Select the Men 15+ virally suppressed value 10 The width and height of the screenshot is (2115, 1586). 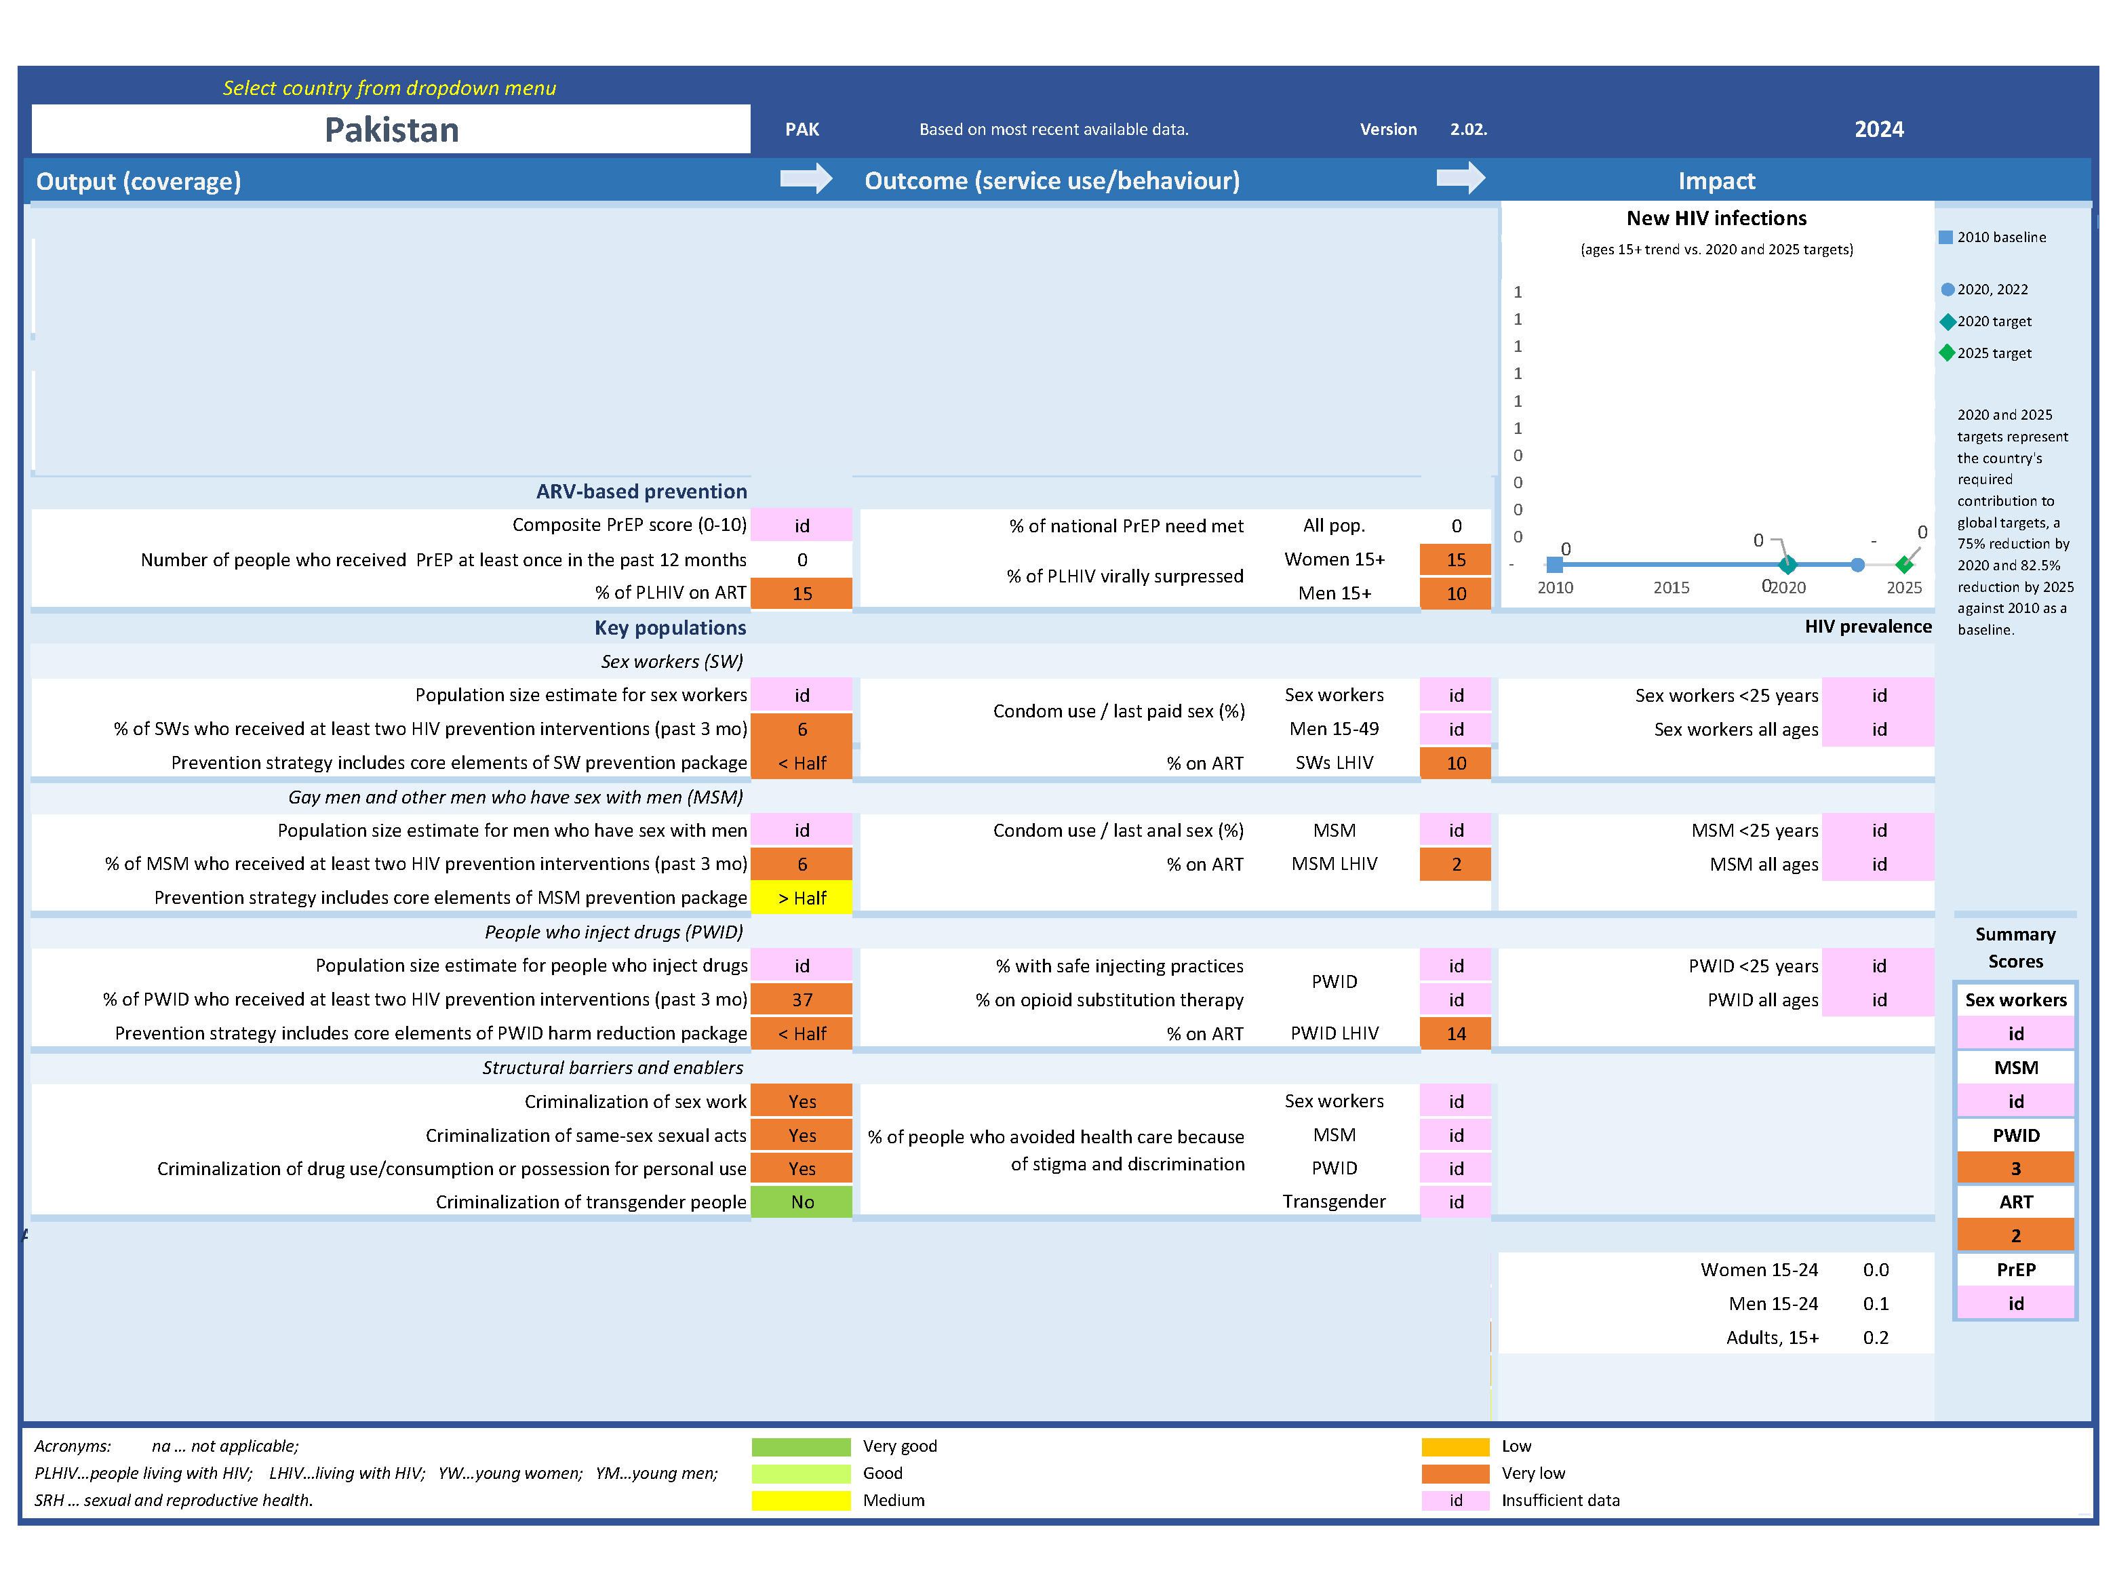coord(1455,593)
